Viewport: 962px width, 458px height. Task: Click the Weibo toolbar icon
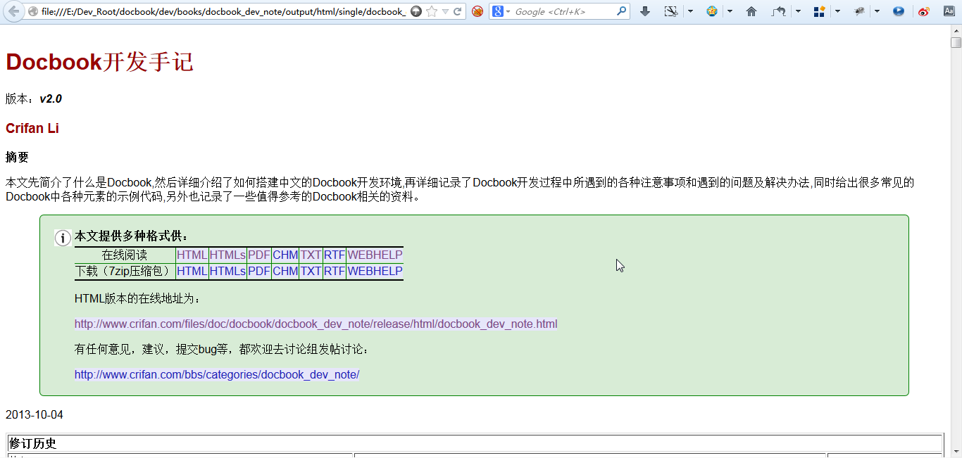point(923,11)
